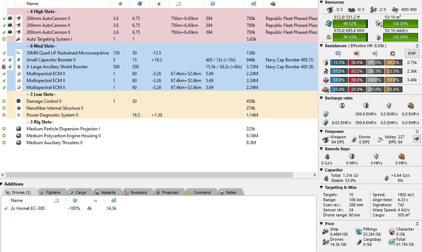The image size is (422, 252).
Task: Click the Name column header in fitting list
Action: tap(32, 4)
